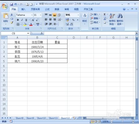Toggle Italic formatting

coord(22,20)
